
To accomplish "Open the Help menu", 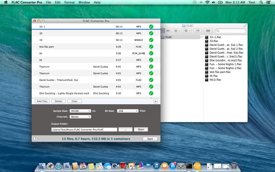I will [x=97, y=2].
